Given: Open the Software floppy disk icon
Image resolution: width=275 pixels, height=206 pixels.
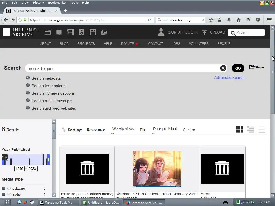Looking at the screenshot, I should pos(93,32).
